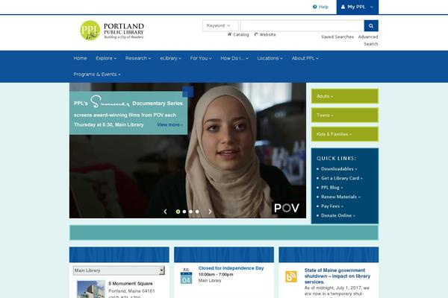
Task: Open the Main Library location selector
Action: click(119, 270)
